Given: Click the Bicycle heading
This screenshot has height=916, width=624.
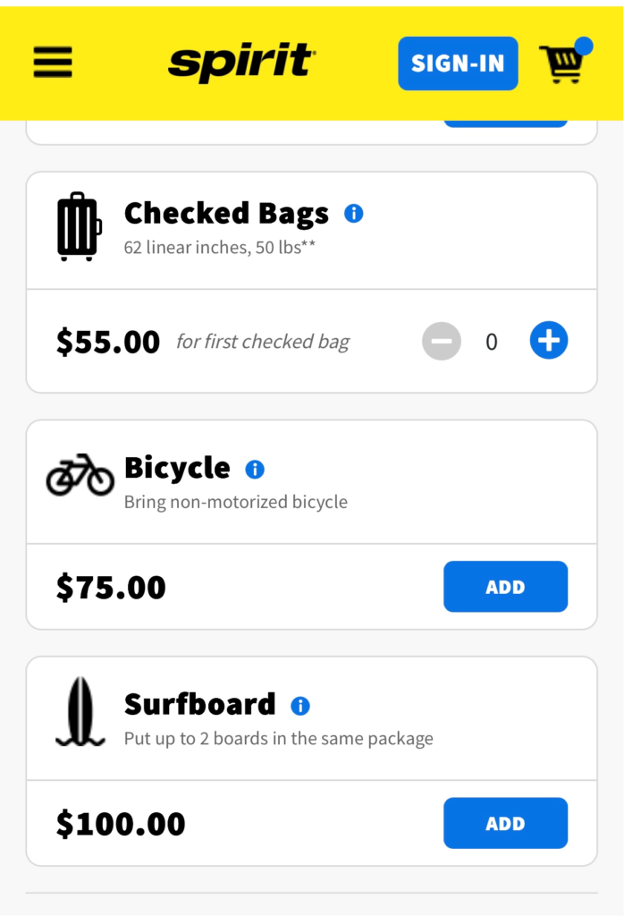Looking at the screenshot, I should tap(177, 468).
